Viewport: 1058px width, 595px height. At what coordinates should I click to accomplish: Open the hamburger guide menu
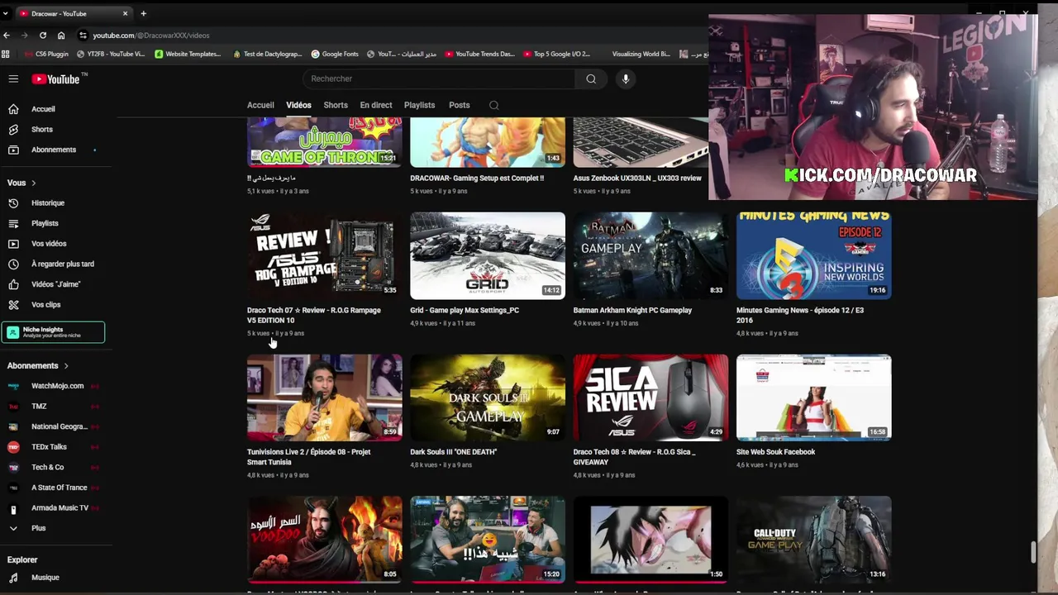13,79
